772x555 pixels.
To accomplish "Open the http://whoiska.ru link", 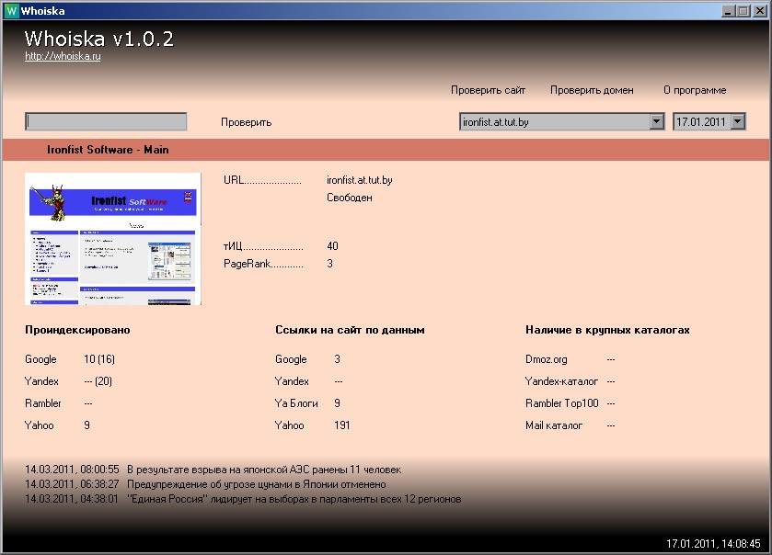I will [x=63, y=56].
